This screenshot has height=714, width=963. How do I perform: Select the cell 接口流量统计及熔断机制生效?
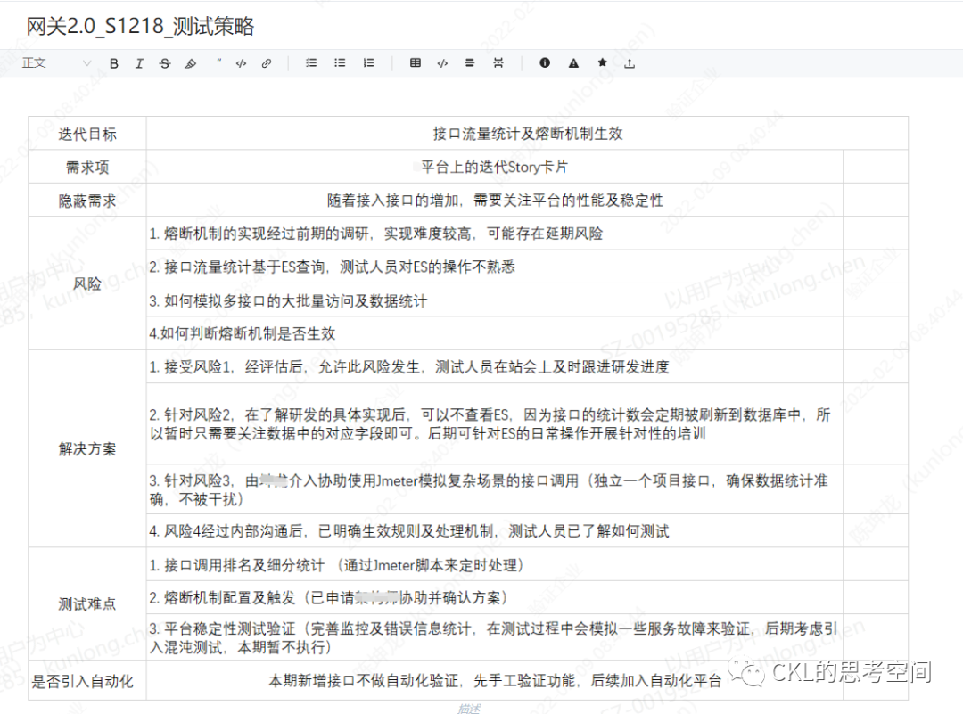(x=527, y=134)
